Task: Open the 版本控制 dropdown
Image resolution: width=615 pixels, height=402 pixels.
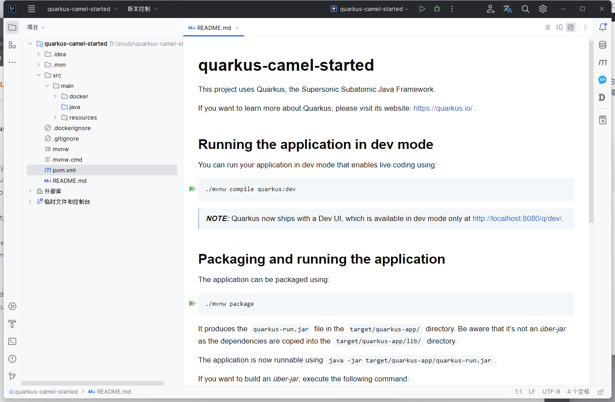Action: click(142, 9)
